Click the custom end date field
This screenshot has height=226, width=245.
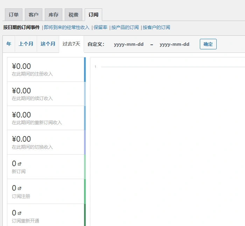pos(175,44)
